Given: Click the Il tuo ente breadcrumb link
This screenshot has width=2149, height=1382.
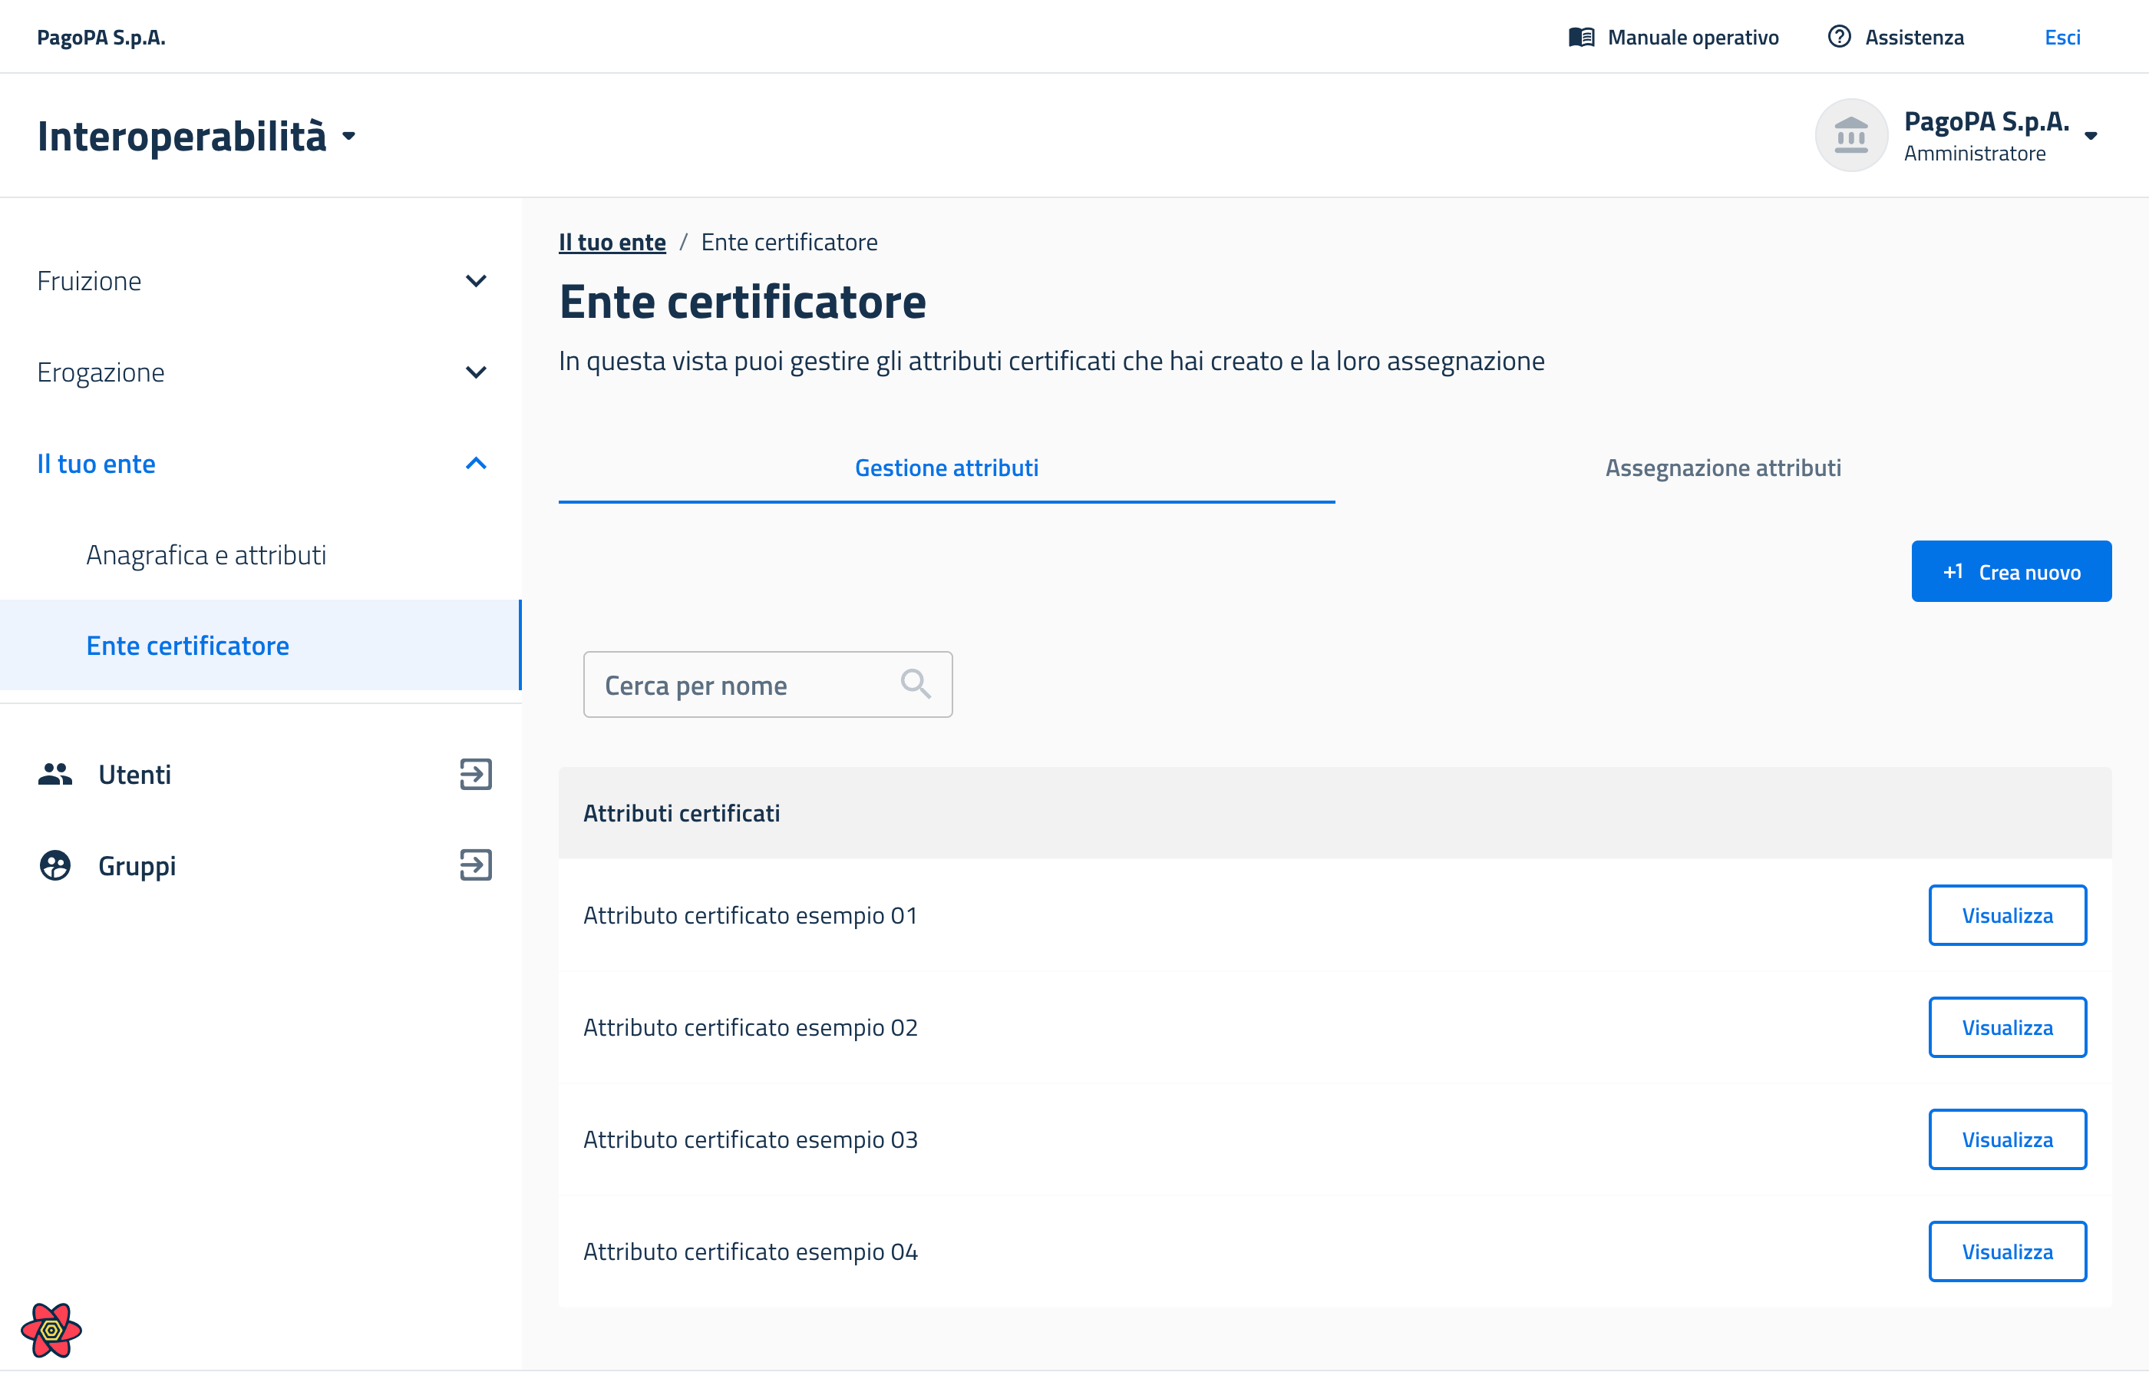Looking at the screenshot, I should point(612,243).
